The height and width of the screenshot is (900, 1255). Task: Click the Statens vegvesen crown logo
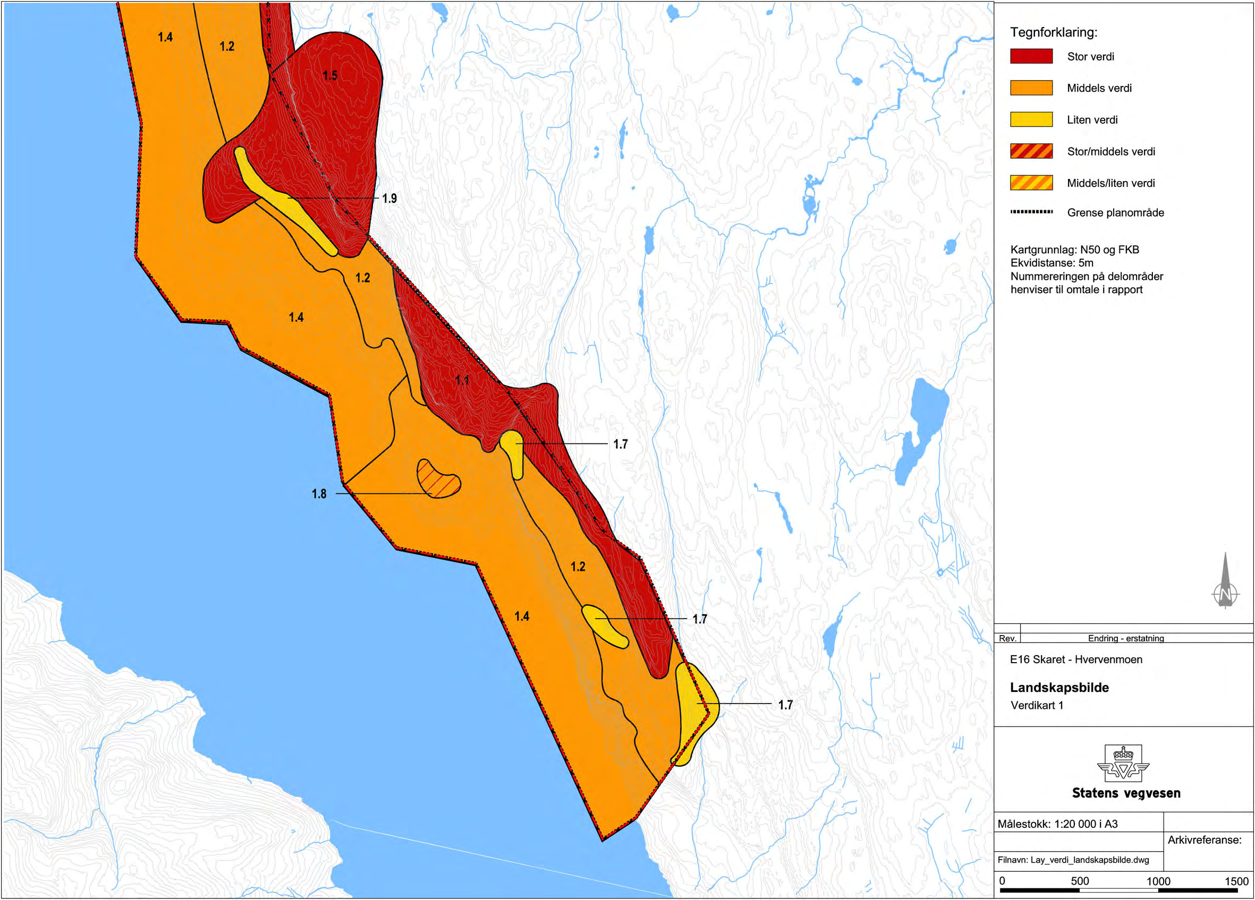pos(1123,763)
